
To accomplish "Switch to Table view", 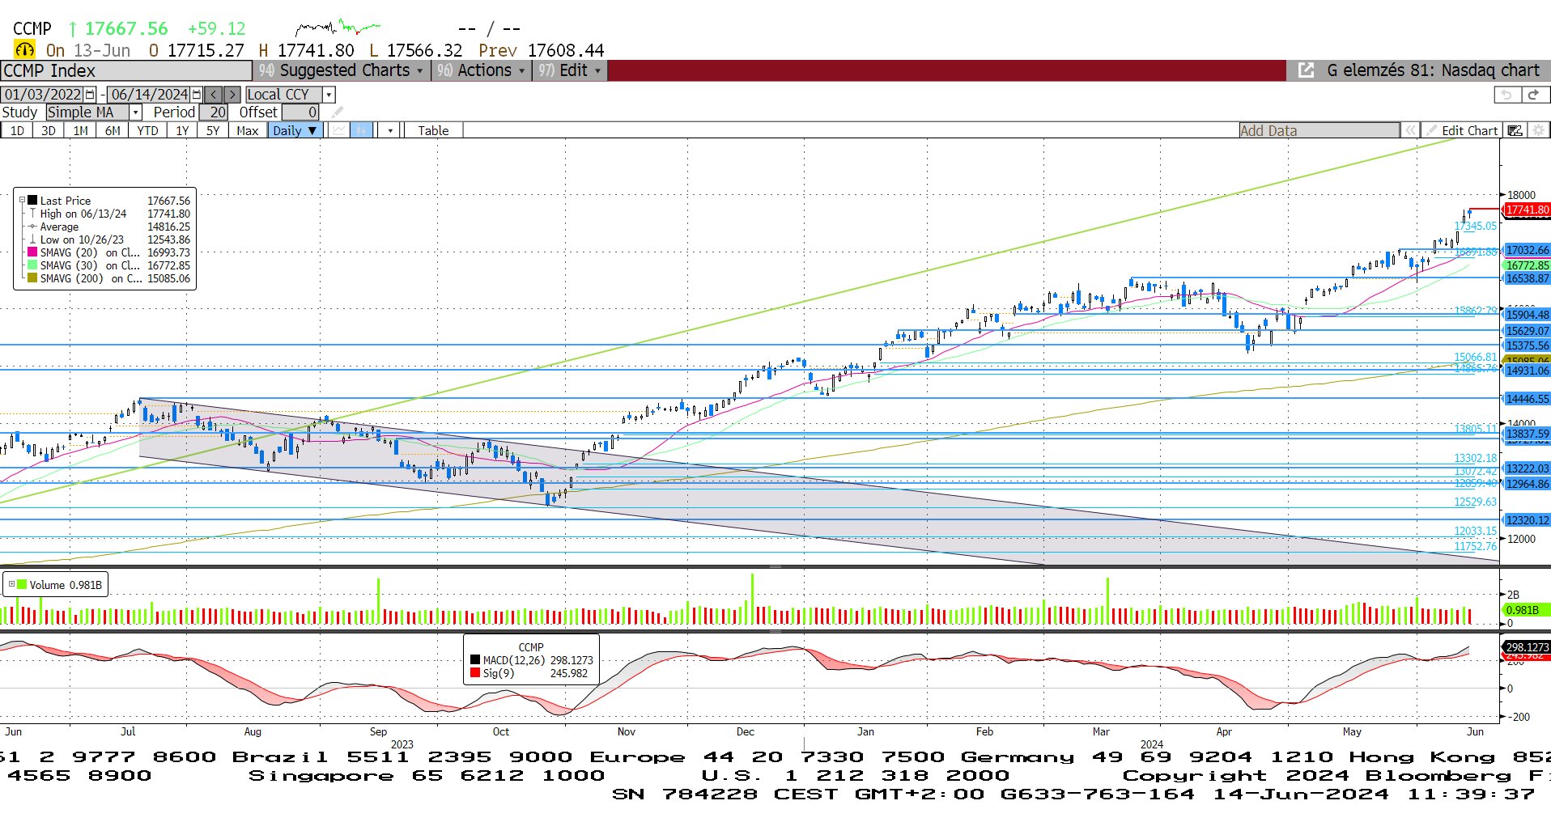I will click(x=433, y=130).
